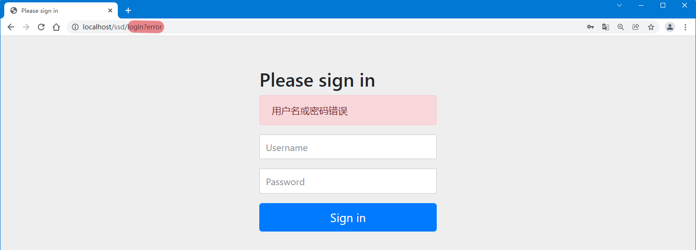
Task: Open Chrome's three-dot menu
Action: 685,27
